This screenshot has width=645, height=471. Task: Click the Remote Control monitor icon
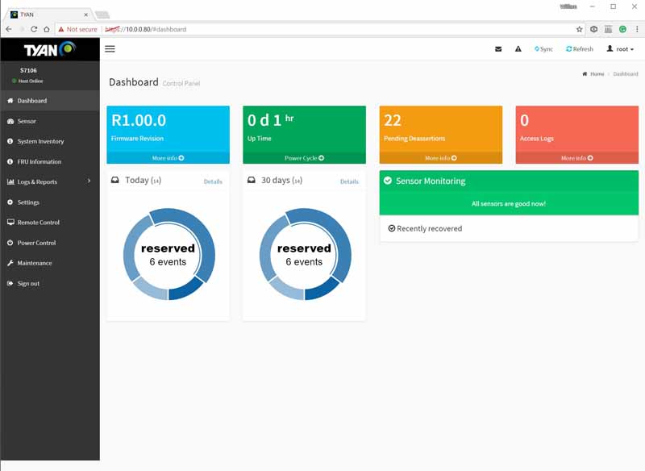[10, 222]
